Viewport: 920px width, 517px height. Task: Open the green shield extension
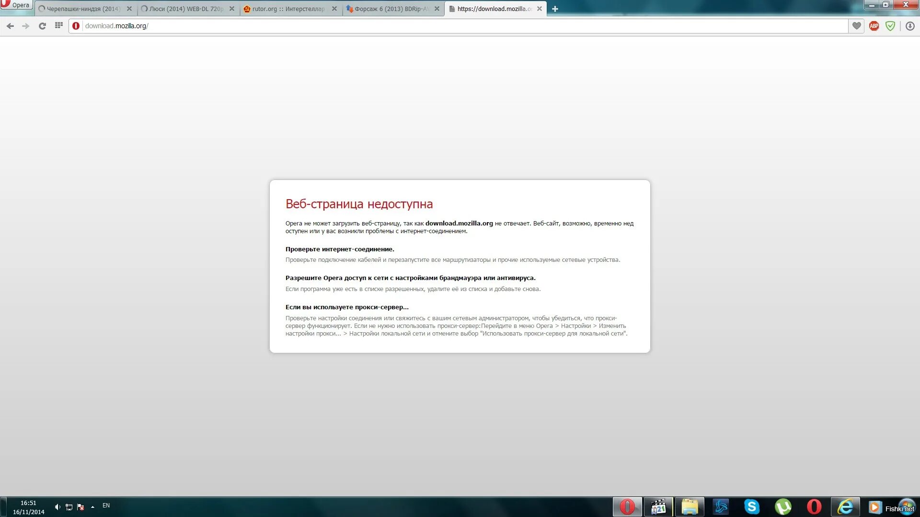coord(890,26)
